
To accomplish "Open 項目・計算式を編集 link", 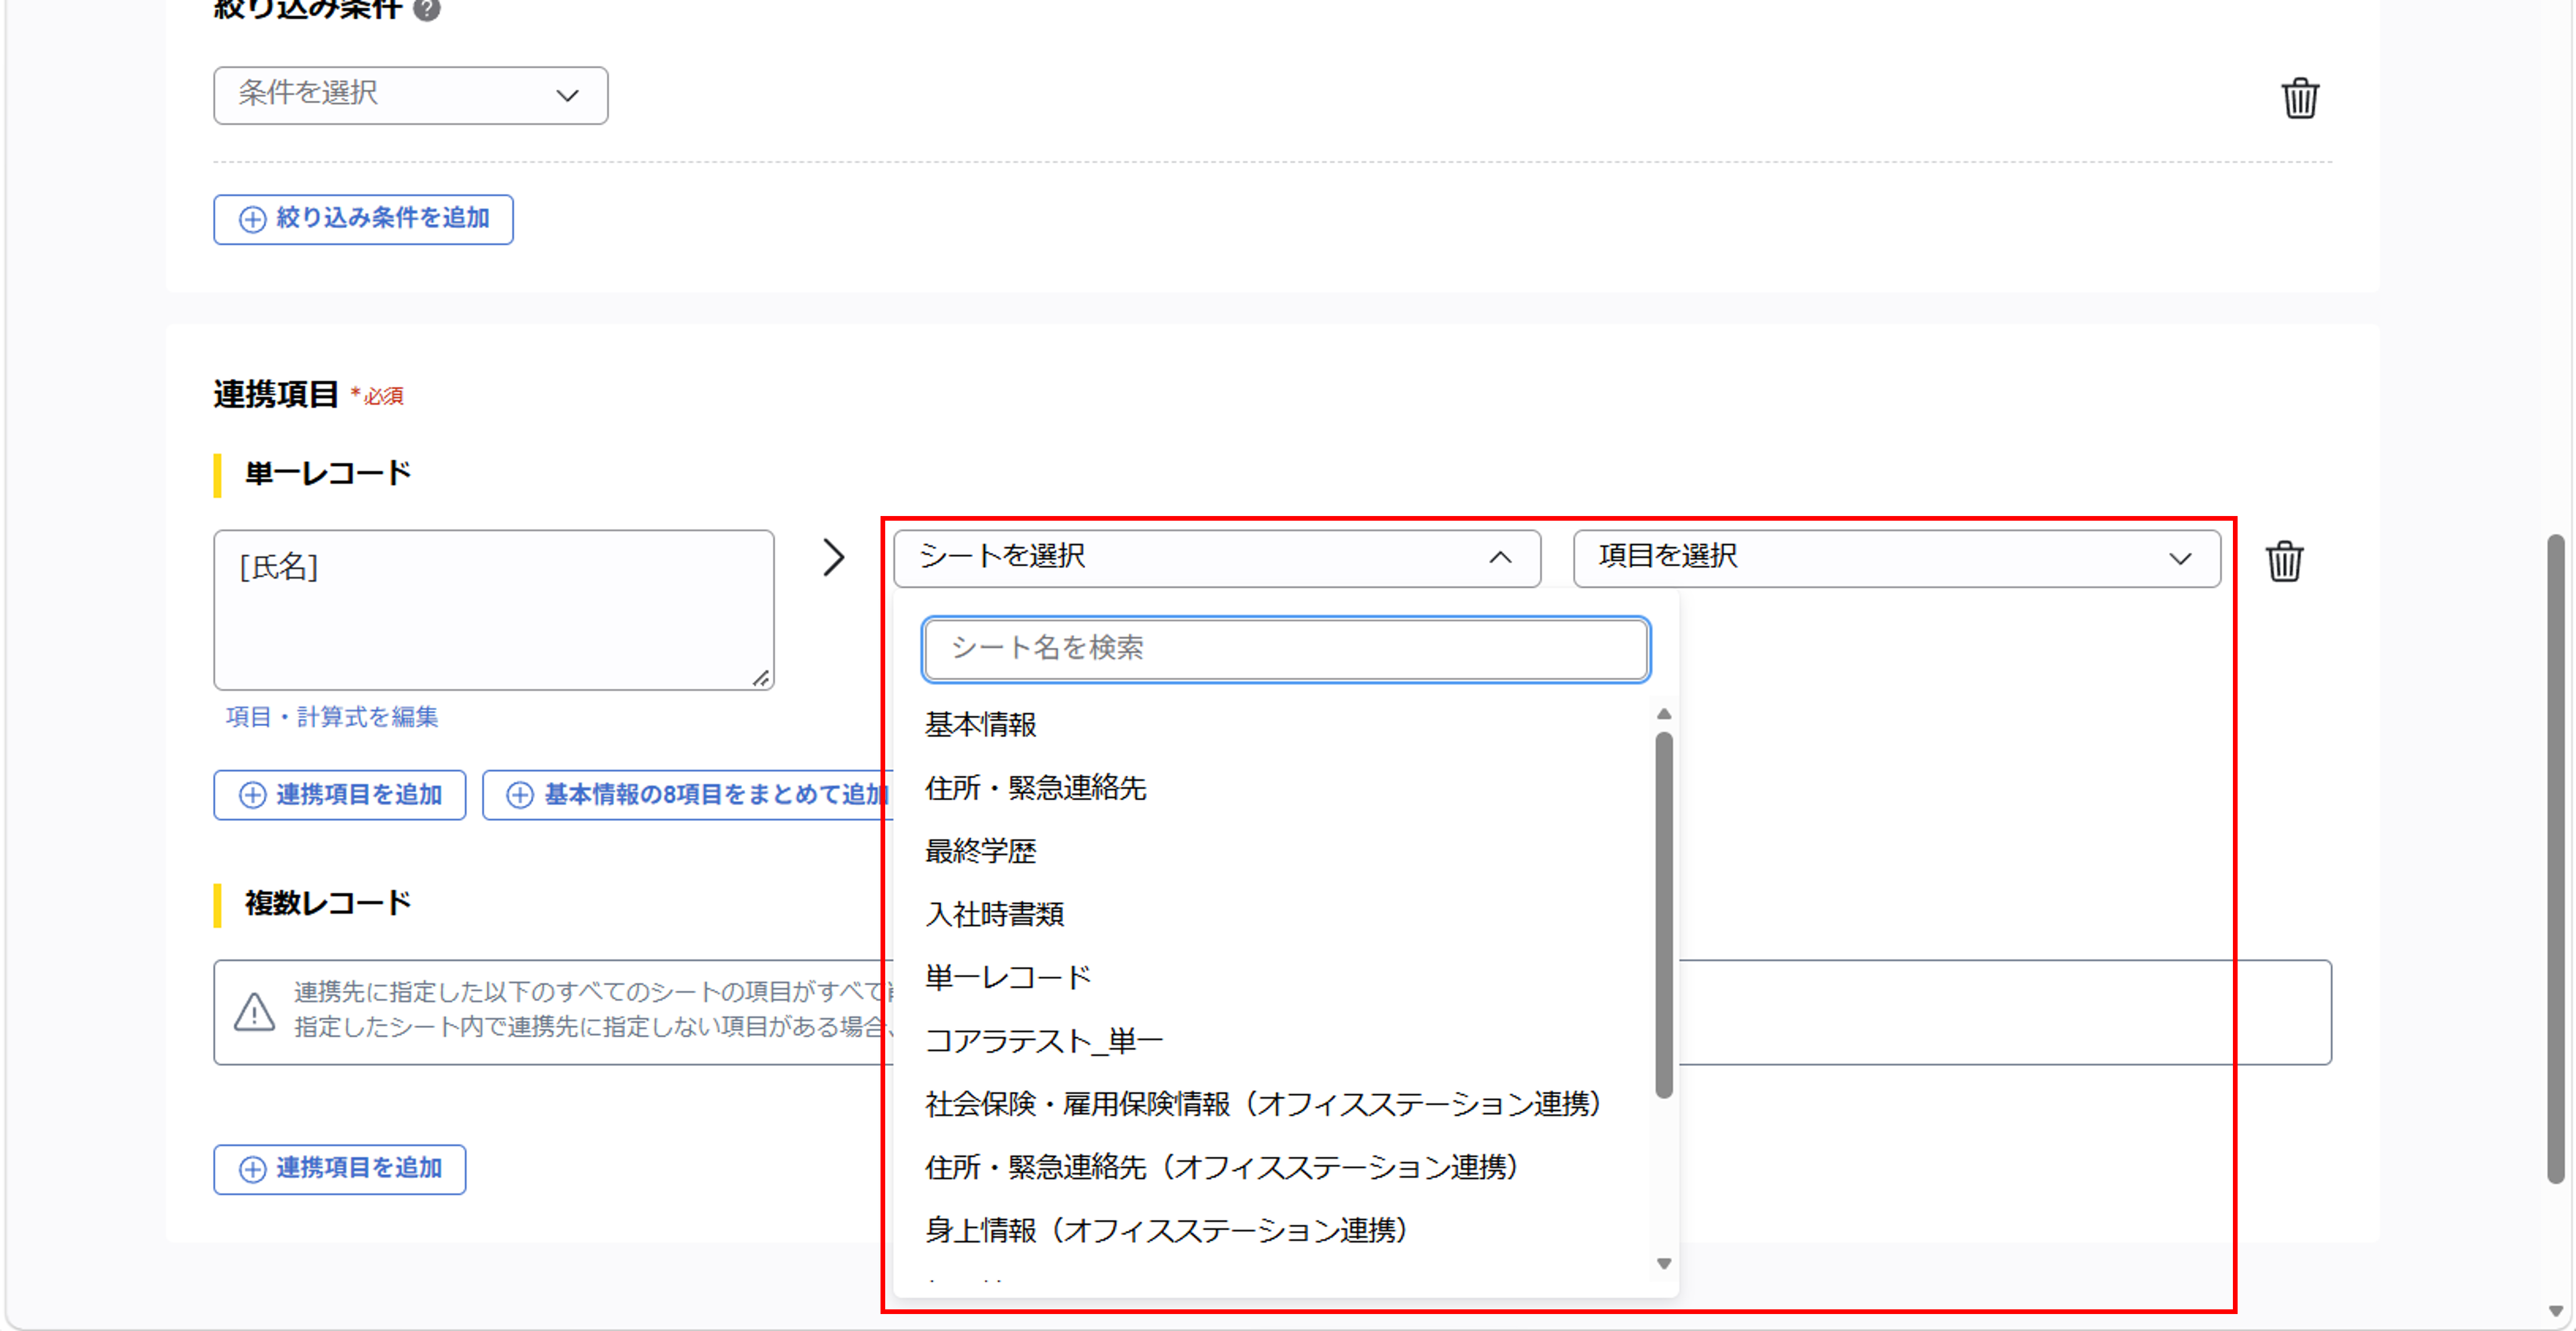I will click(x=332, y=717).
